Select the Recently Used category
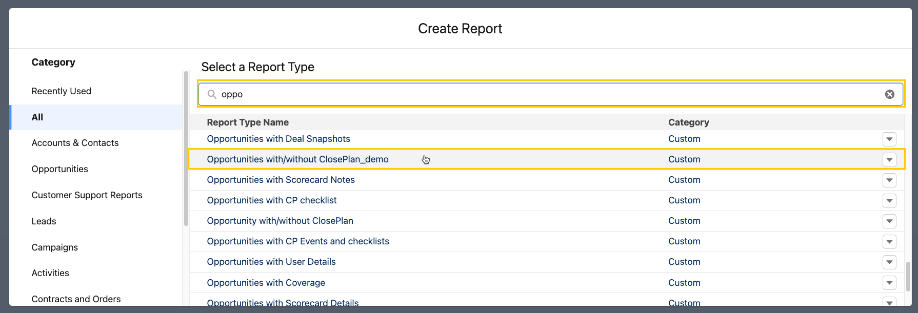 pos(61,91)
